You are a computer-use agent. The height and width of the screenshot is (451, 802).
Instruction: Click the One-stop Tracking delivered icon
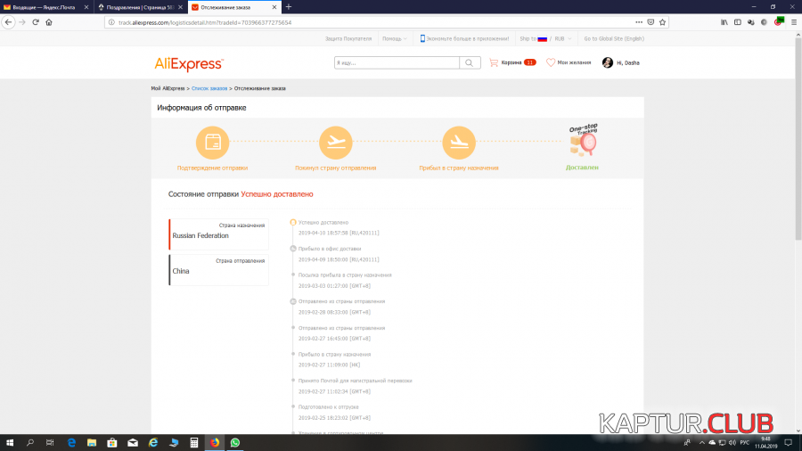pos(583,140)
